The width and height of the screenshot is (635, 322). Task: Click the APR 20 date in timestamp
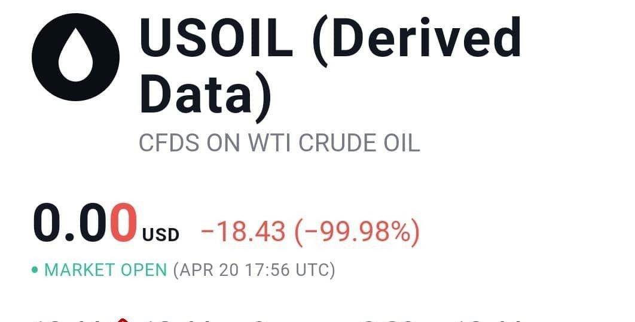[208, 270]
